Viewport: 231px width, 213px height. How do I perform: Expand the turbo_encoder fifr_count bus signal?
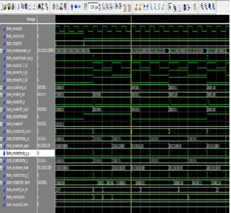tap(1, 110)
